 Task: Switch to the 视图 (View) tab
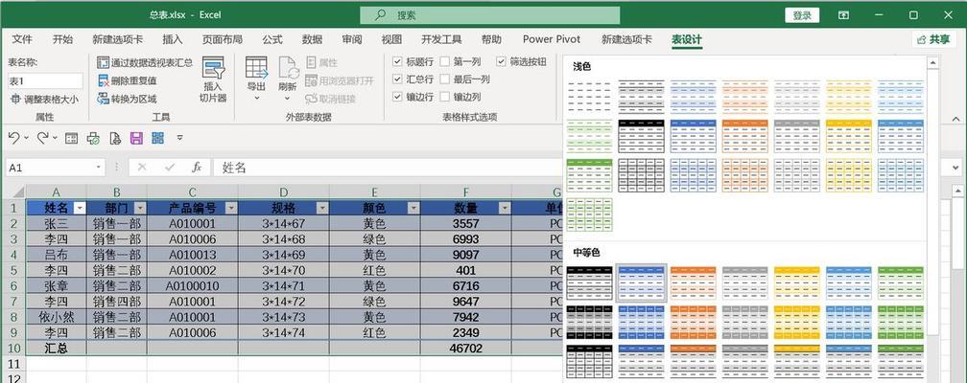391,39
